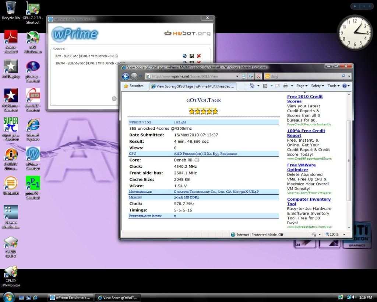
Task: Open the Favorites panel
Action: 133,86
